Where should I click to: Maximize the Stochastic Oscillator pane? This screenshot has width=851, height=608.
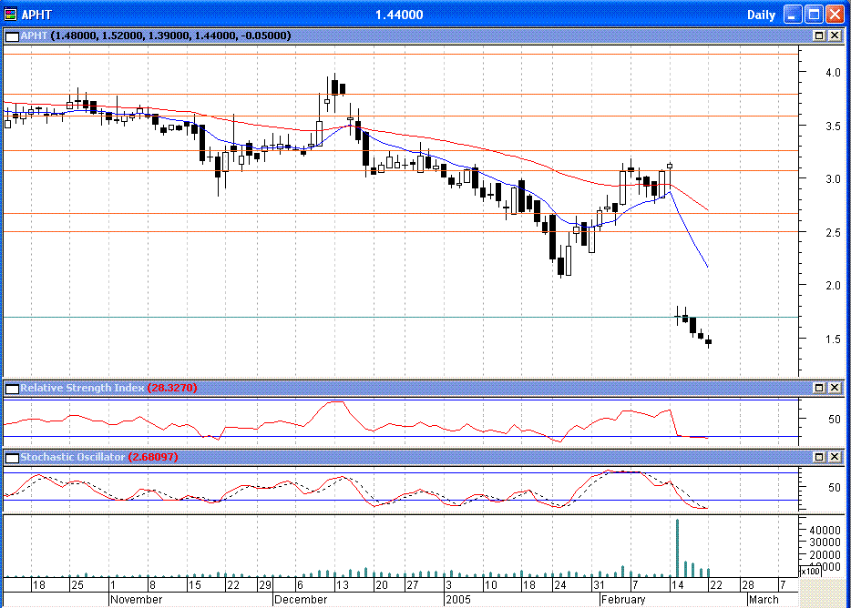(x=819, y=457)
